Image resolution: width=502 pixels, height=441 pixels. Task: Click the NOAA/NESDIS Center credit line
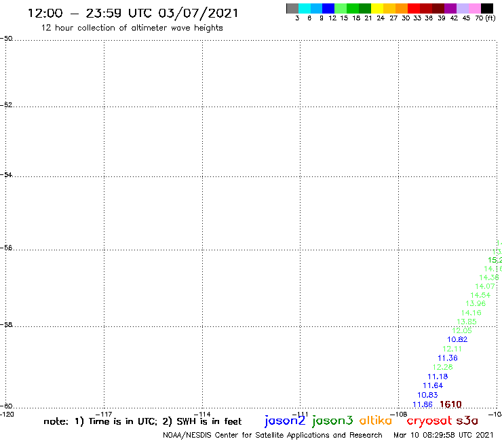click(273, 436)
